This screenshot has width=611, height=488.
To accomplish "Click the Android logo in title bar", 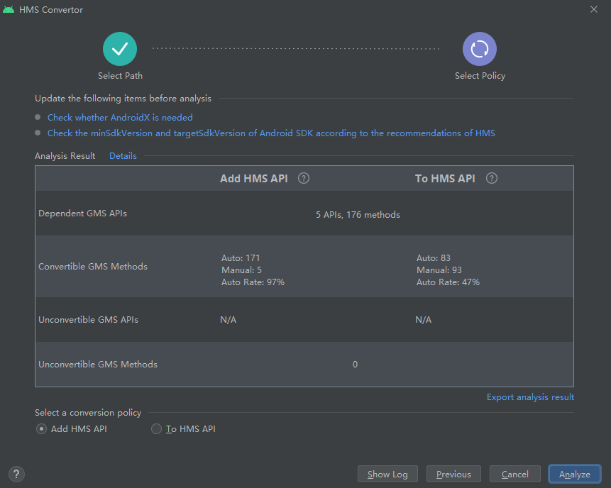I will 9,9.
